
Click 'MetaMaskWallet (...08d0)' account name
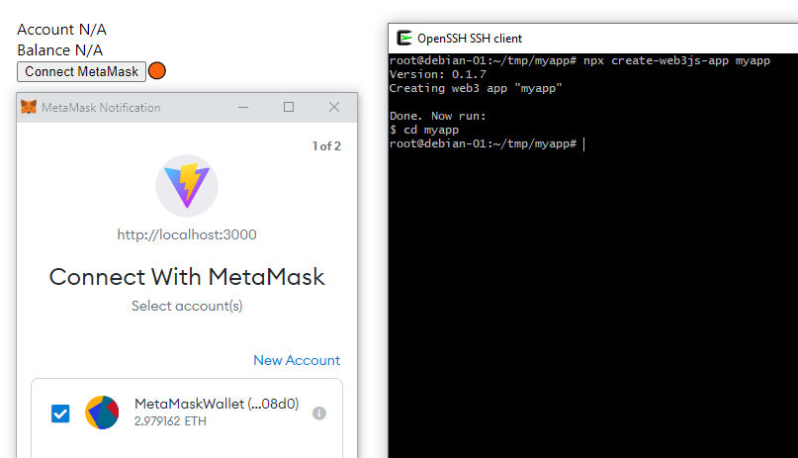217,404
